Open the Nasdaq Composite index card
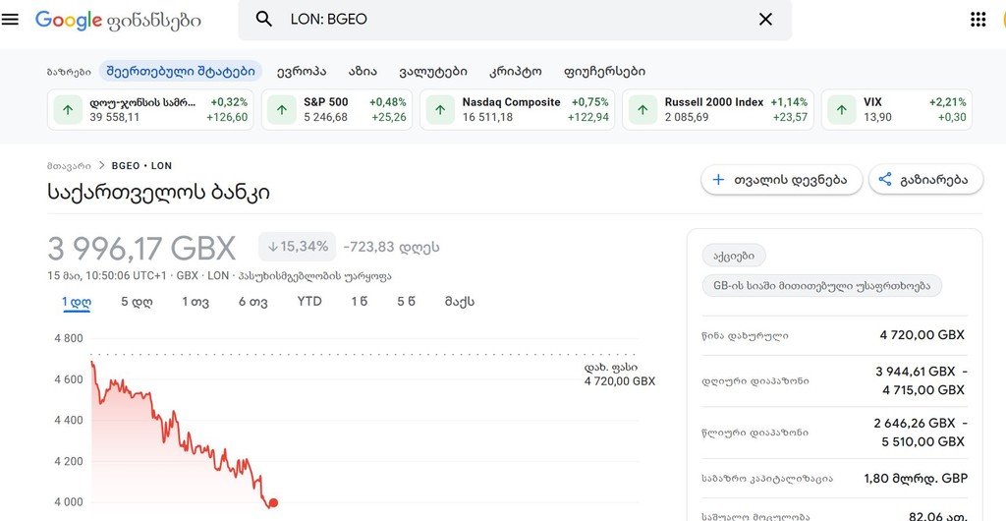 point(517,110)
